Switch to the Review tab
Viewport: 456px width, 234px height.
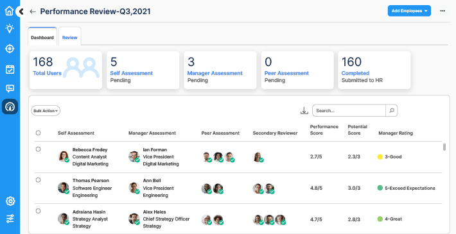[x=70, y=37]
